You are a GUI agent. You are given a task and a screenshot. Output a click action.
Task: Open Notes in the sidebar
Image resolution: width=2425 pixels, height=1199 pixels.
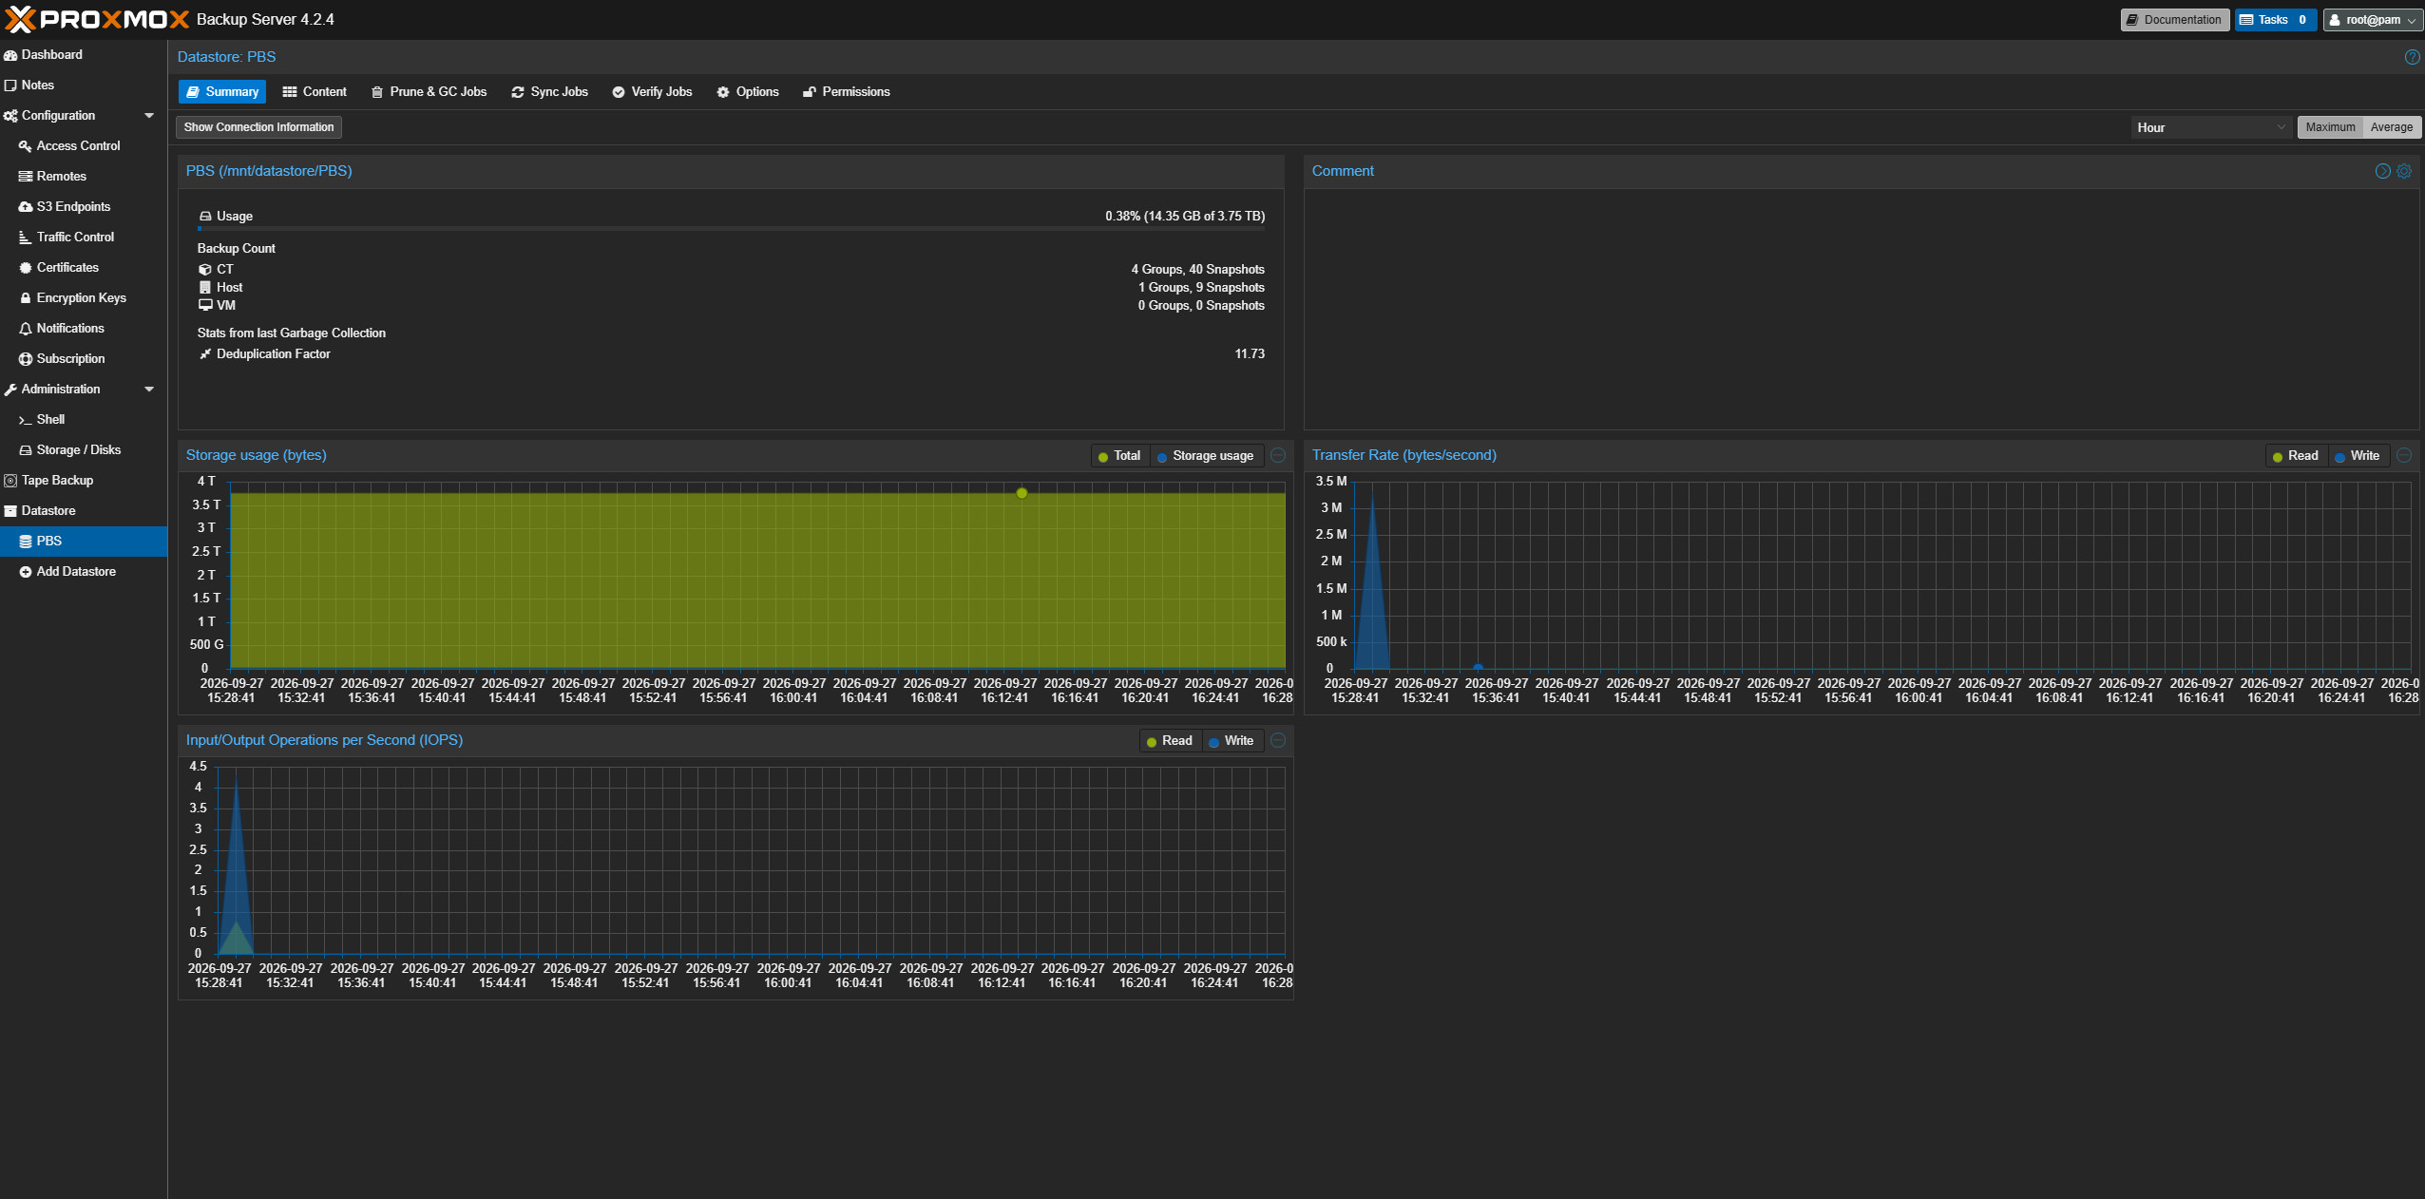coord(84,86)
